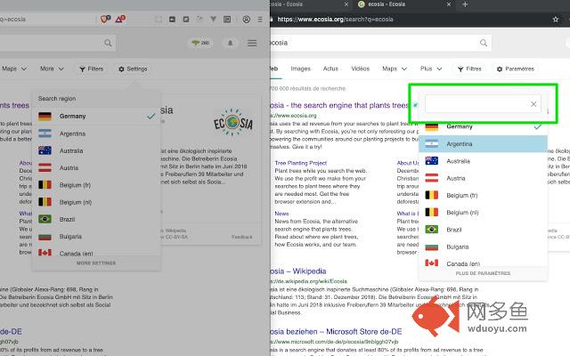Bookmark page with star in right browser
The image size is (570, 356).
pos(555,20)
